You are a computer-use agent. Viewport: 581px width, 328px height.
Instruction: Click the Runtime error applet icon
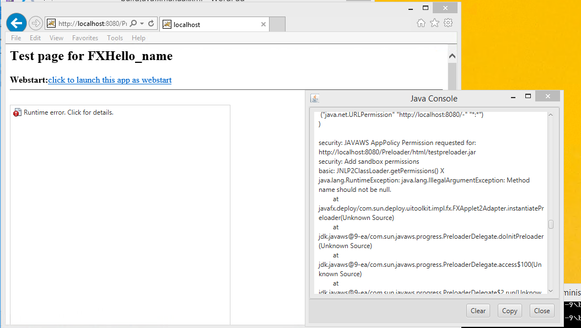pyautogui.click(x=17, y=112)
